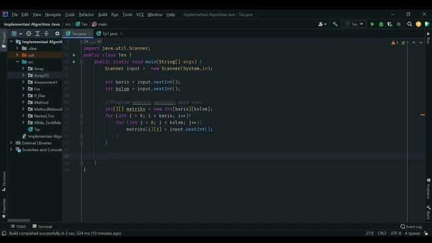This screenshot has height=243, width=432.
Task: Collapse the Implementasi Algoritma root node
Action: (11, 42)
